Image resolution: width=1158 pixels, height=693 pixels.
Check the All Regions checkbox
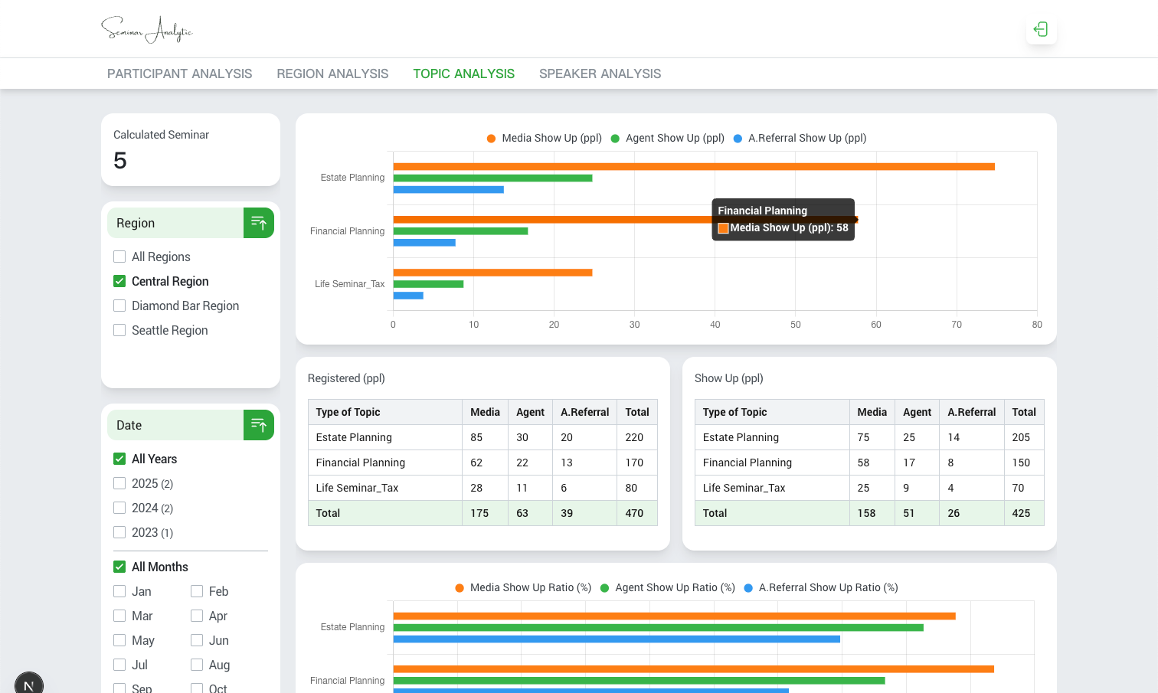tap(119, 257)
